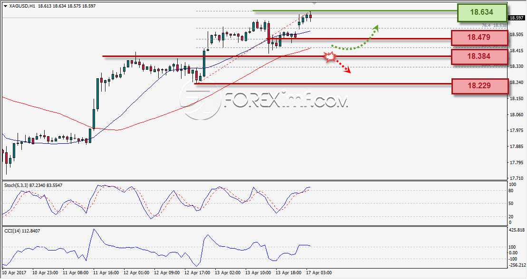Click the 10 Apr 23:00 time label
Viewport: 527px width, 279px height.
(x=45, y=273)
